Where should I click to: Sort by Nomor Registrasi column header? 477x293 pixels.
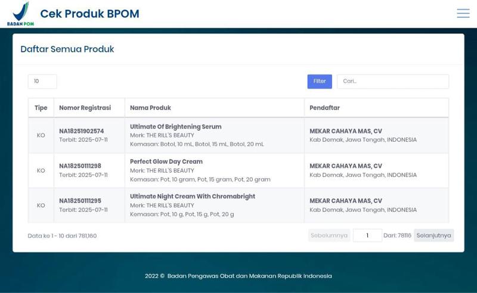pyautogui.click(x=85, y=108)
